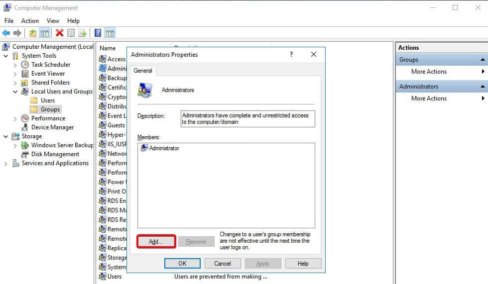The height and width of the screenshot is (284, 488).
Task: Select Administrator in Members list
Action: tap(160, 148)
